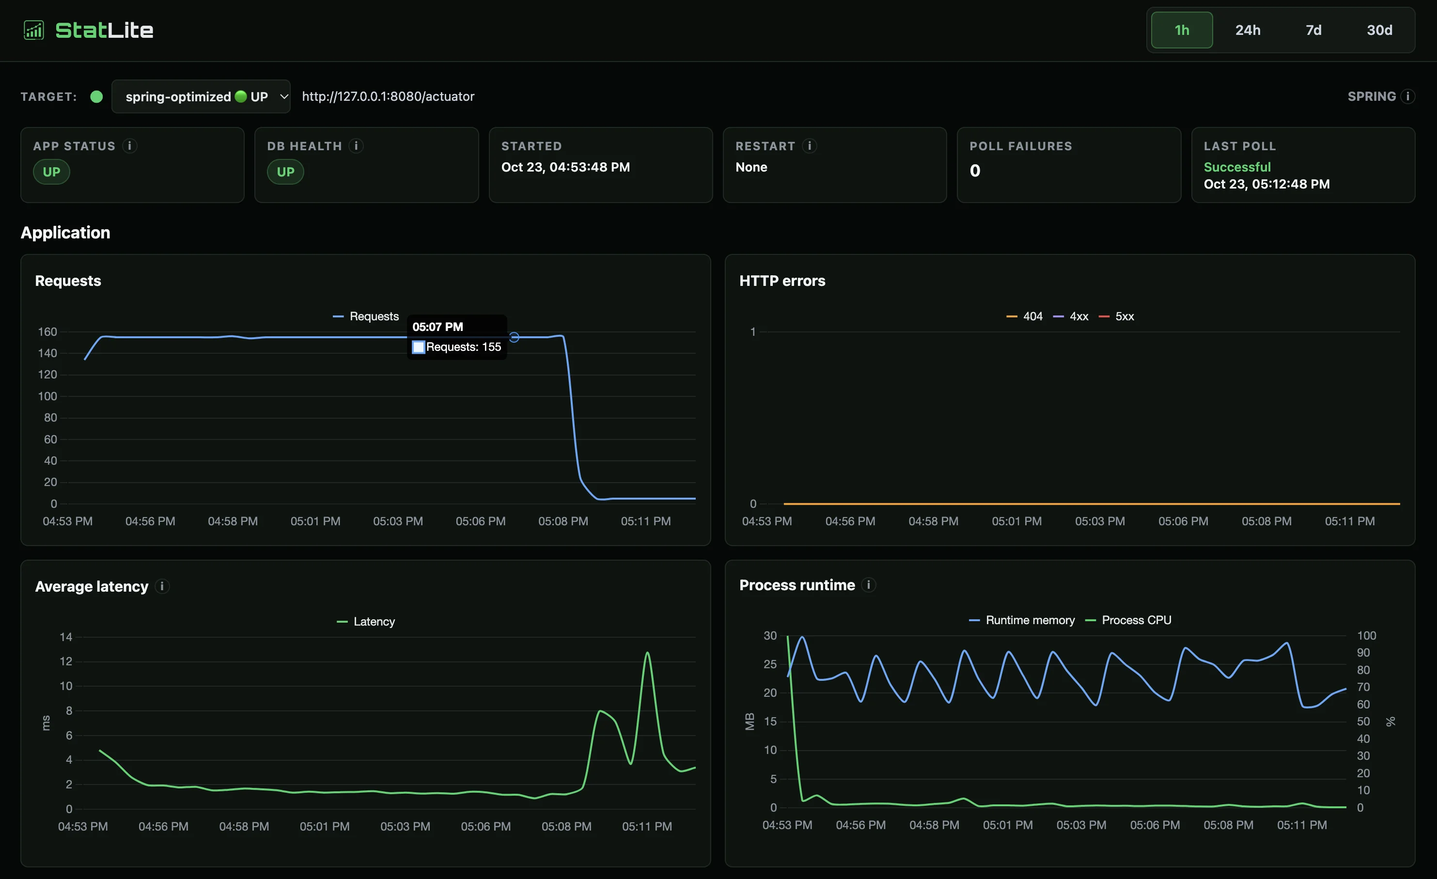Click the StatLite bar chart logo icon
Image resolution: width=1437 pixels, height=879 pixels.
(x=34, y=30)
